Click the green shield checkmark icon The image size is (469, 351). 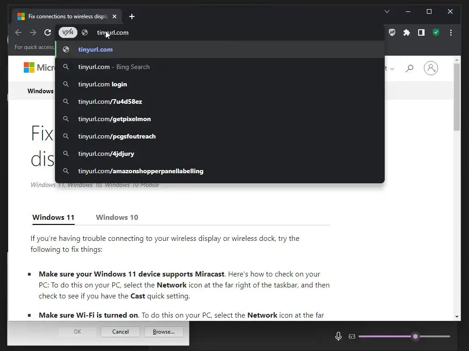click(x=436, y=32)
